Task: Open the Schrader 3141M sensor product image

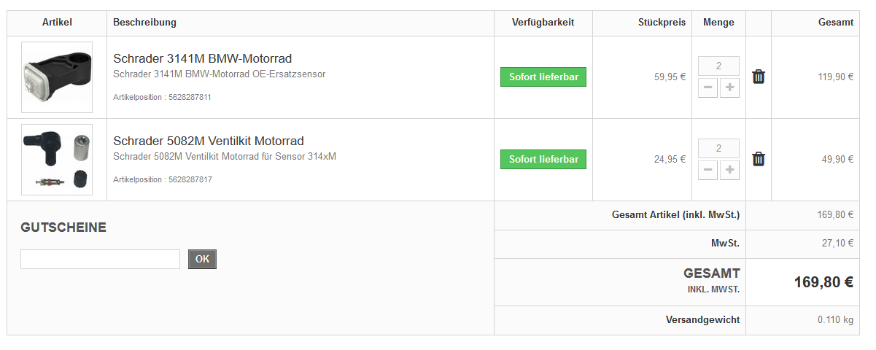Action: click(x=57, y=77)
